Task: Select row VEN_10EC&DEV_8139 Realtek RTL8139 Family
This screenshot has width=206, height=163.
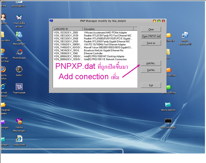Action: click(x=95, y=36)
